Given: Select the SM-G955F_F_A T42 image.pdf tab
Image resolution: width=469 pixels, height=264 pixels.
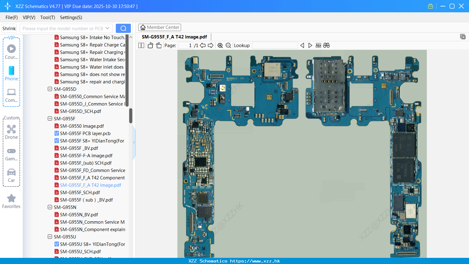Looking at the screenshot, I should click(x=174, y=37).
